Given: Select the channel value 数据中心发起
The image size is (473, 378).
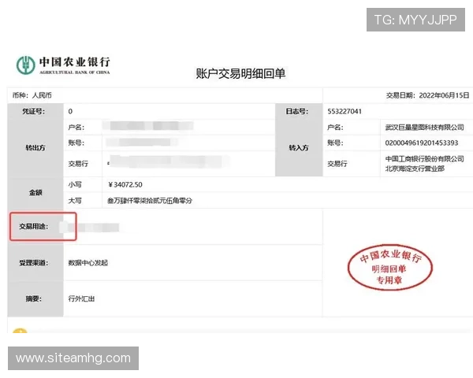Looking at the screenshot, I should pyautogui.click(x=88, y=263).
